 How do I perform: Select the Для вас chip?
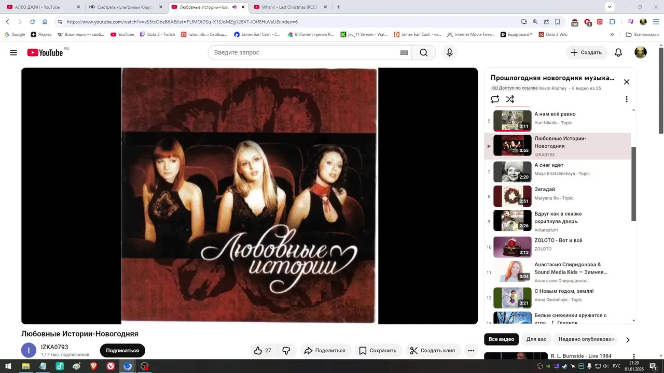coord(536,339)
